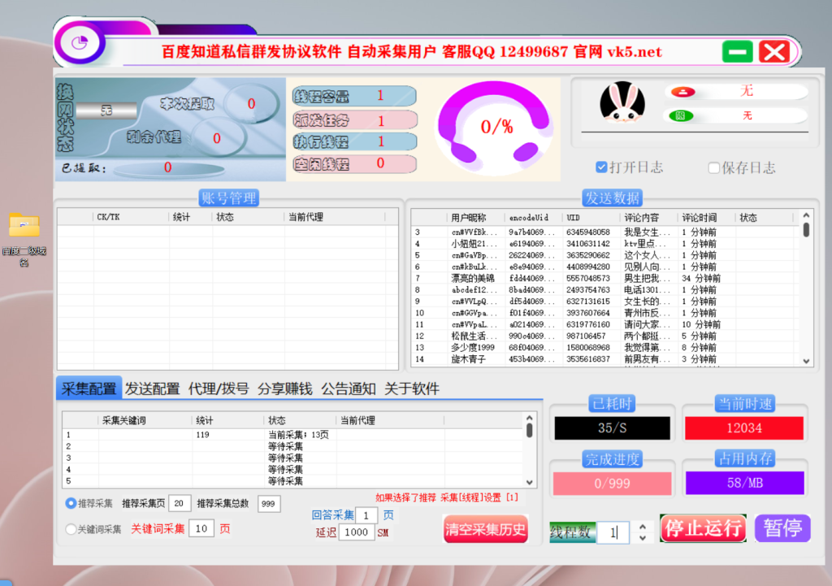Viewport: 832px width, 586px height.
Task: Click the thread count down arrow
Action: pyautogui.click(x=643, y=536)
